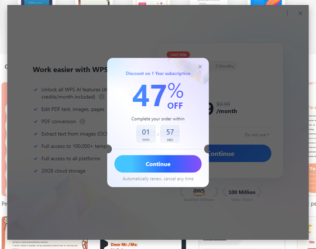Select the 3 Months subscription tab

224,66
